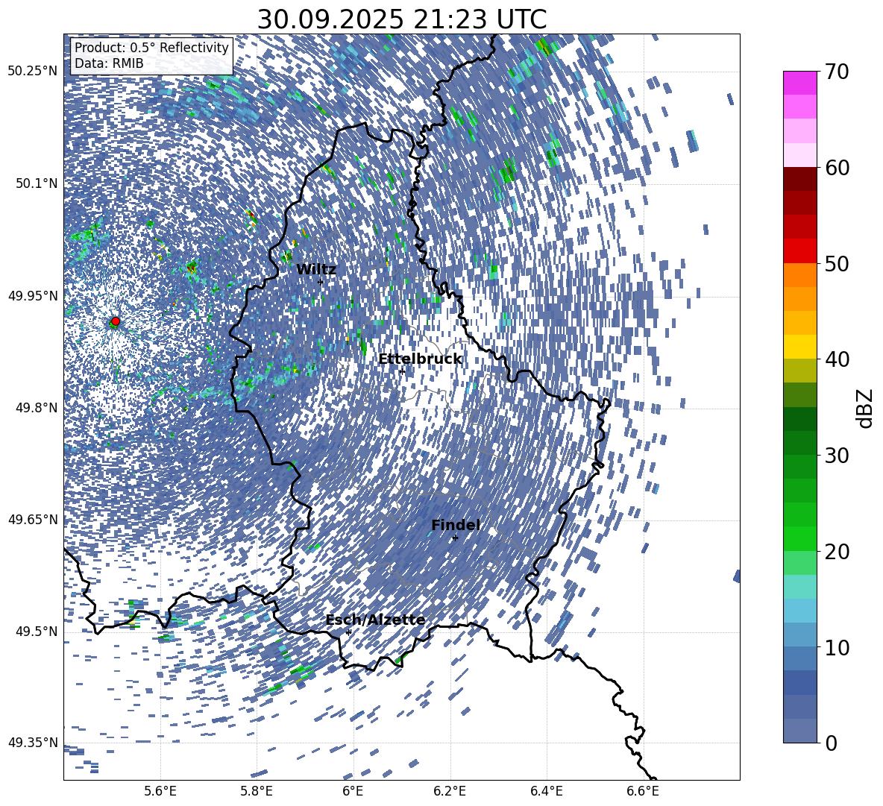Click the 6.6°E longitude tick label

[x=643, y=791]
